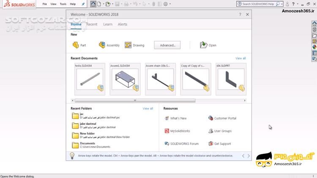Open the Appearances task pane (color ball)

tap(314, 47)
